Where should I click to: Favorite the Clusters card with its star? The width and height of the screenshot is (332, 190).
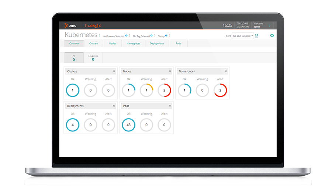coord(114,71)
